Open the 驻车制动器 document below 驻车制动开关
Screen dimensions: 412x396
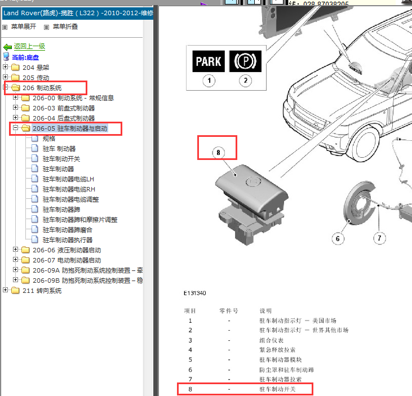pyautogui.click(x=58, y=169)
